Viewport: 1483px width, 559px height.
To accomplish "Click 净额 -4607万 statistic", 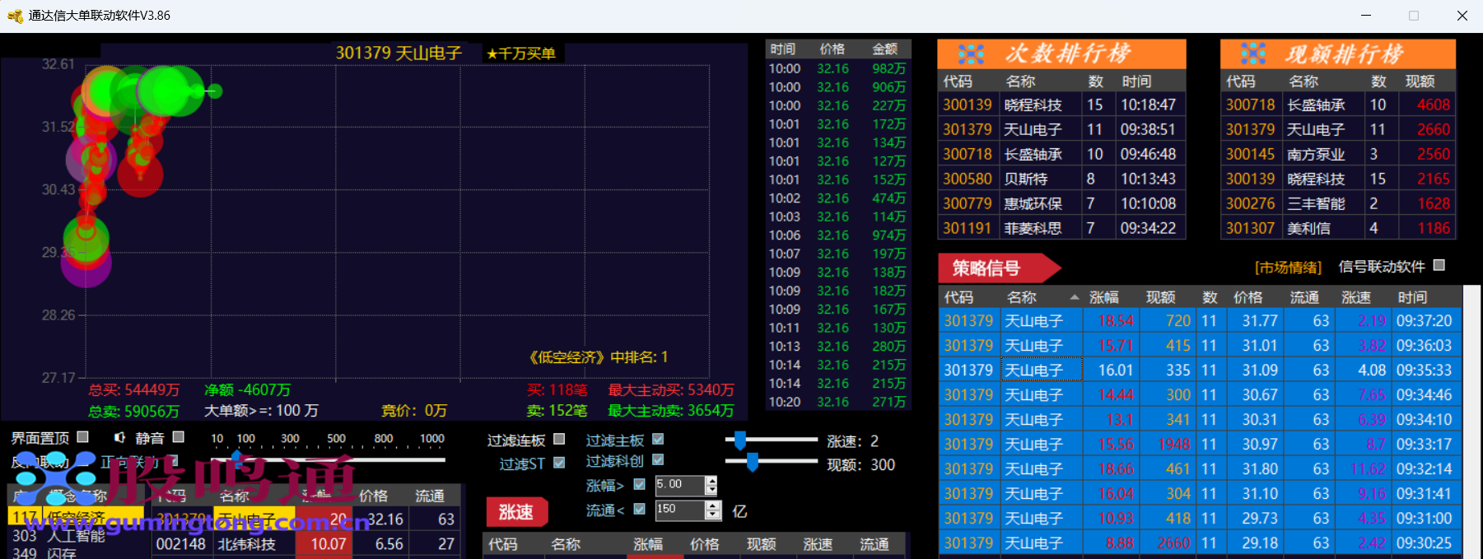I will tap(247, 389).
